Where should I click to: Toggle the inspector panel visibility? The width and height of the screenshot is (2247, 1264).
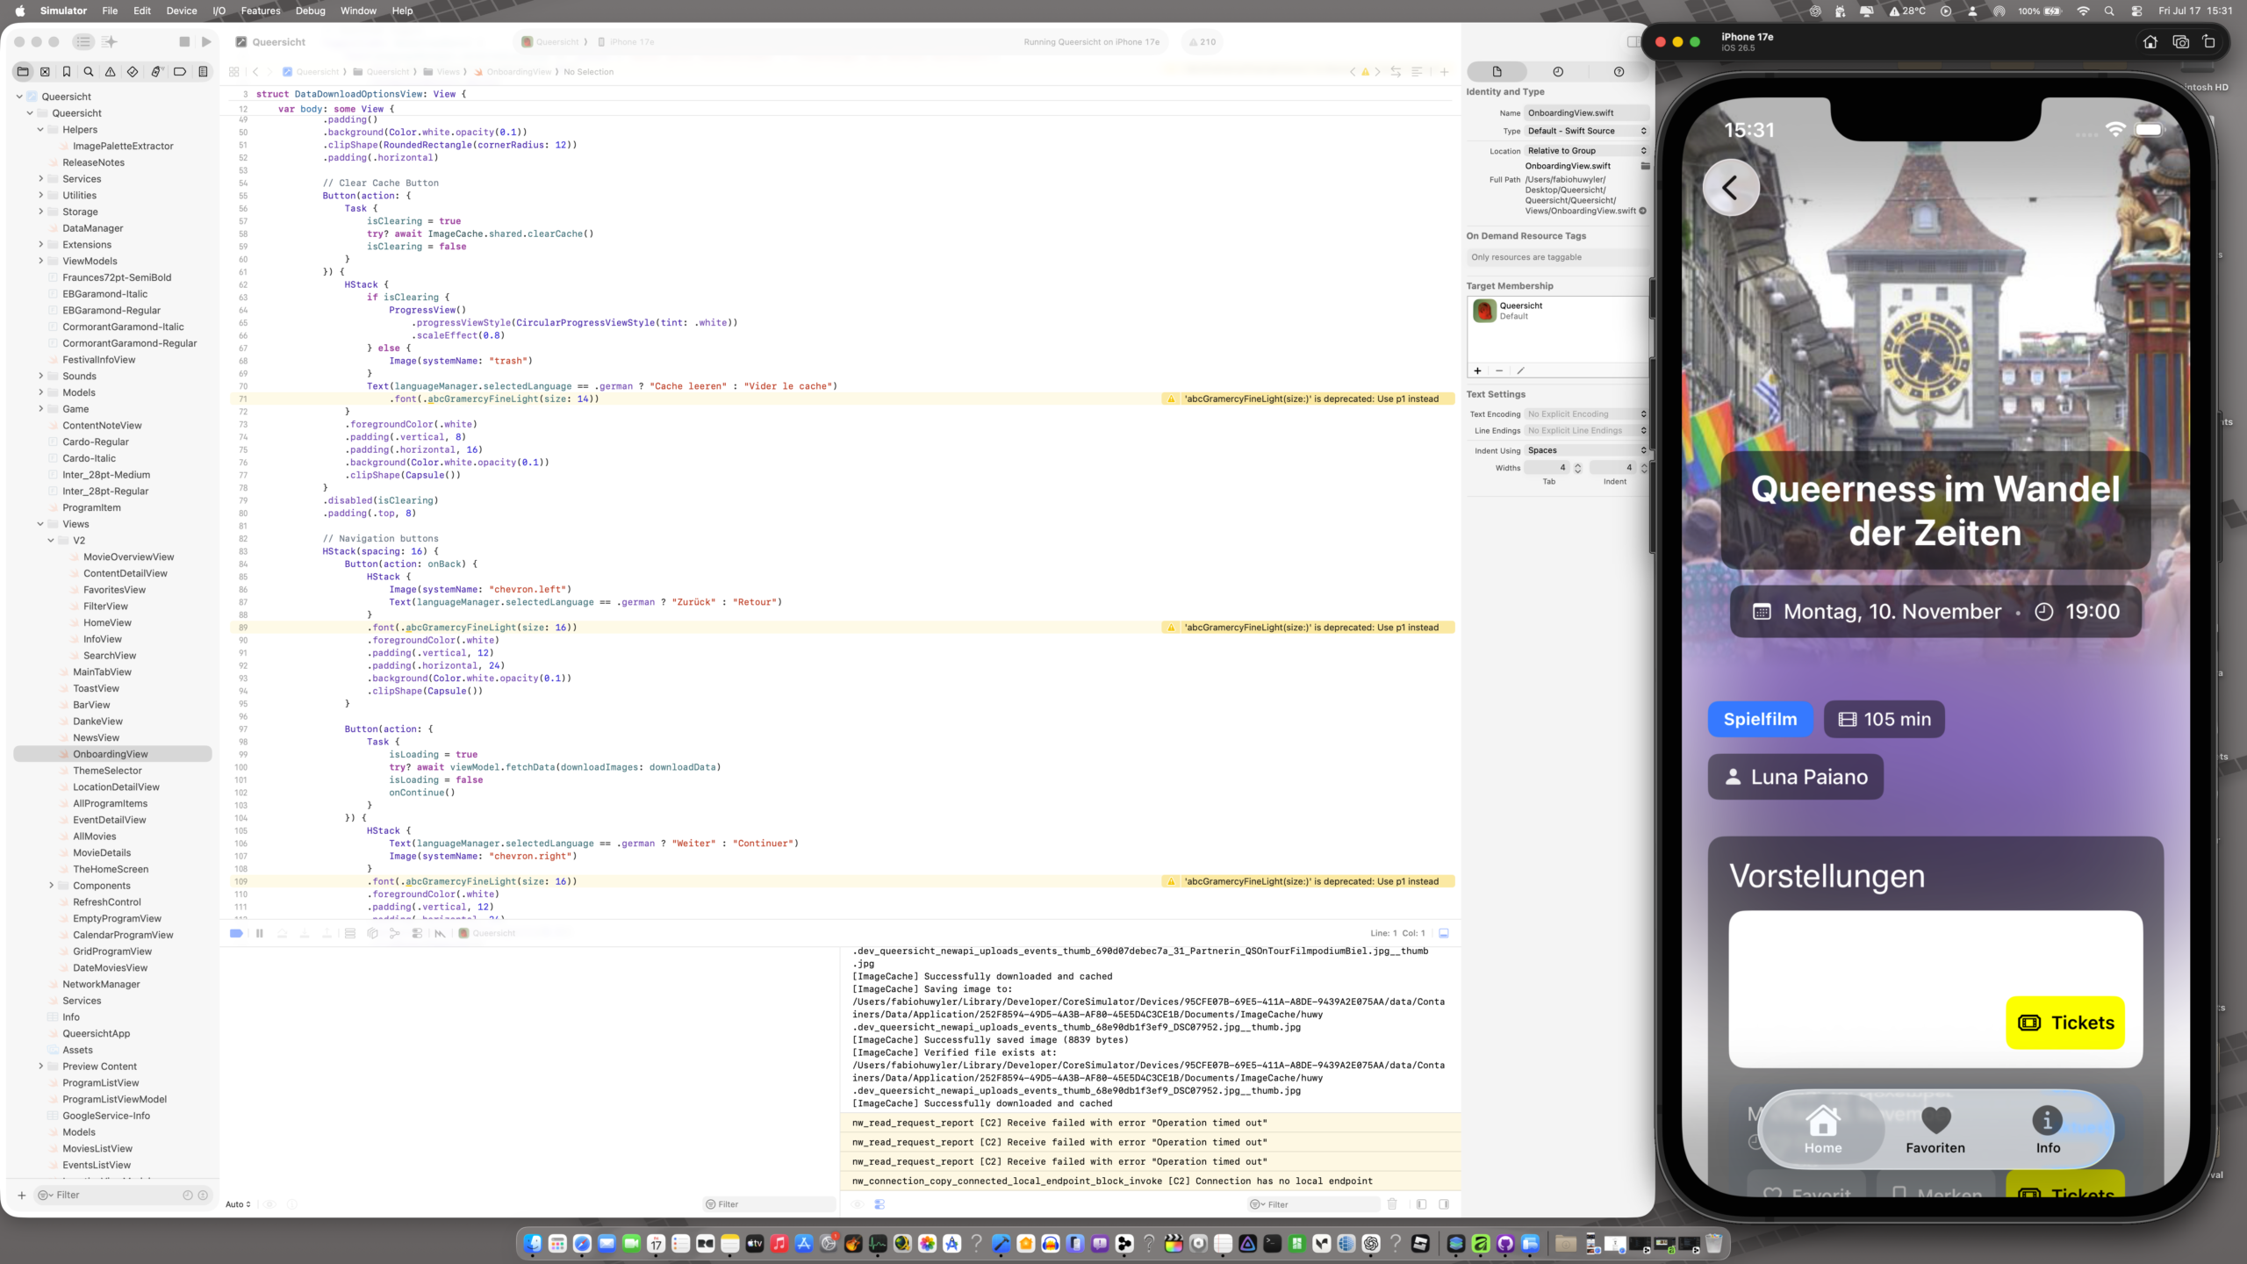1632,41
